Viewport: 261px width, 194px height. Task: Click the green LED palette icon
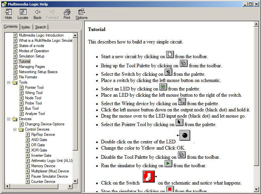point(163,87)
